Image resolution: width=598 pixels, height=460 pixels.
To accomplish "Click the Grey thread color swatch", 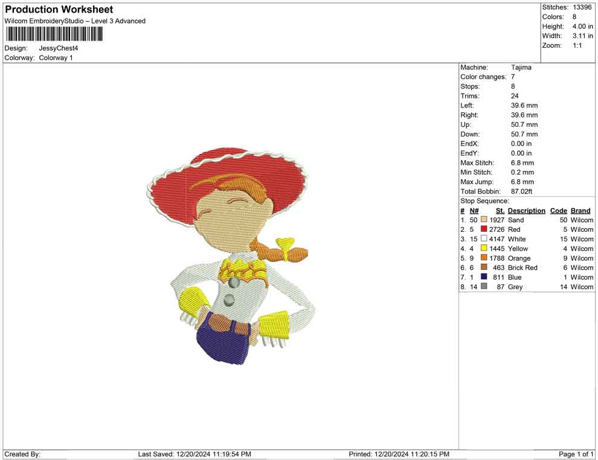I will tap(484, 286).
